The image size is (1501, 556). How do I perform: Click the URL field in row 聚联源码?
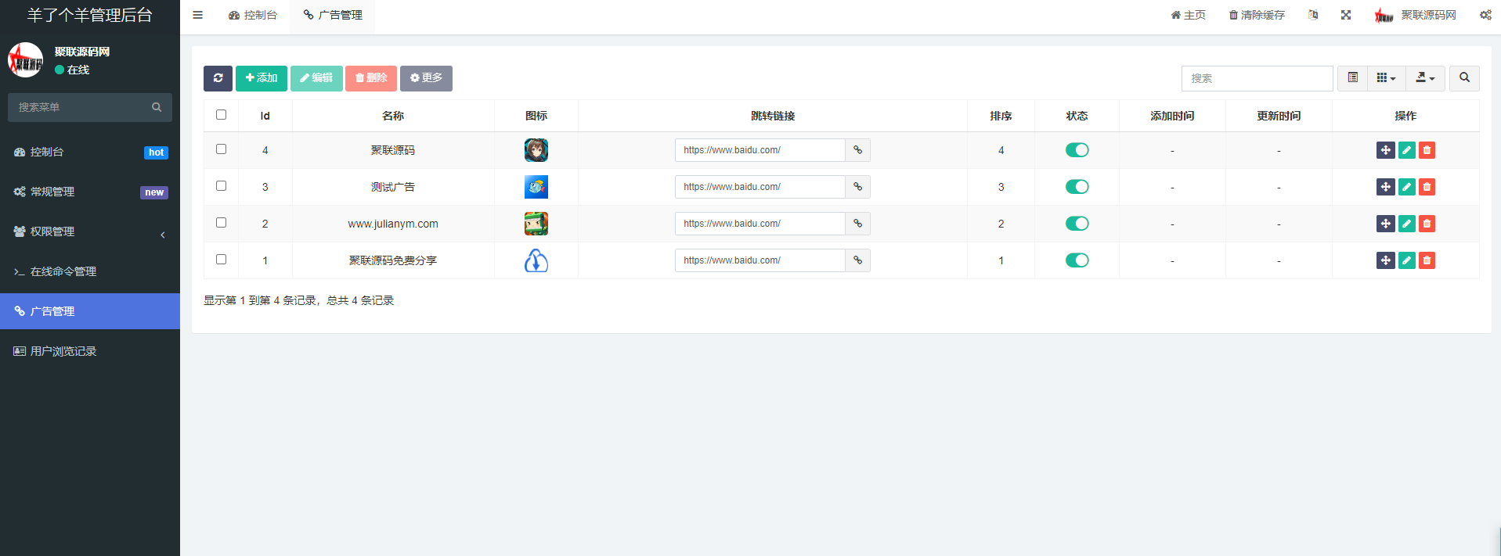760,150
